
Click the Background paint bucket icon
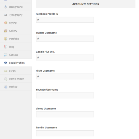point(6,7)
